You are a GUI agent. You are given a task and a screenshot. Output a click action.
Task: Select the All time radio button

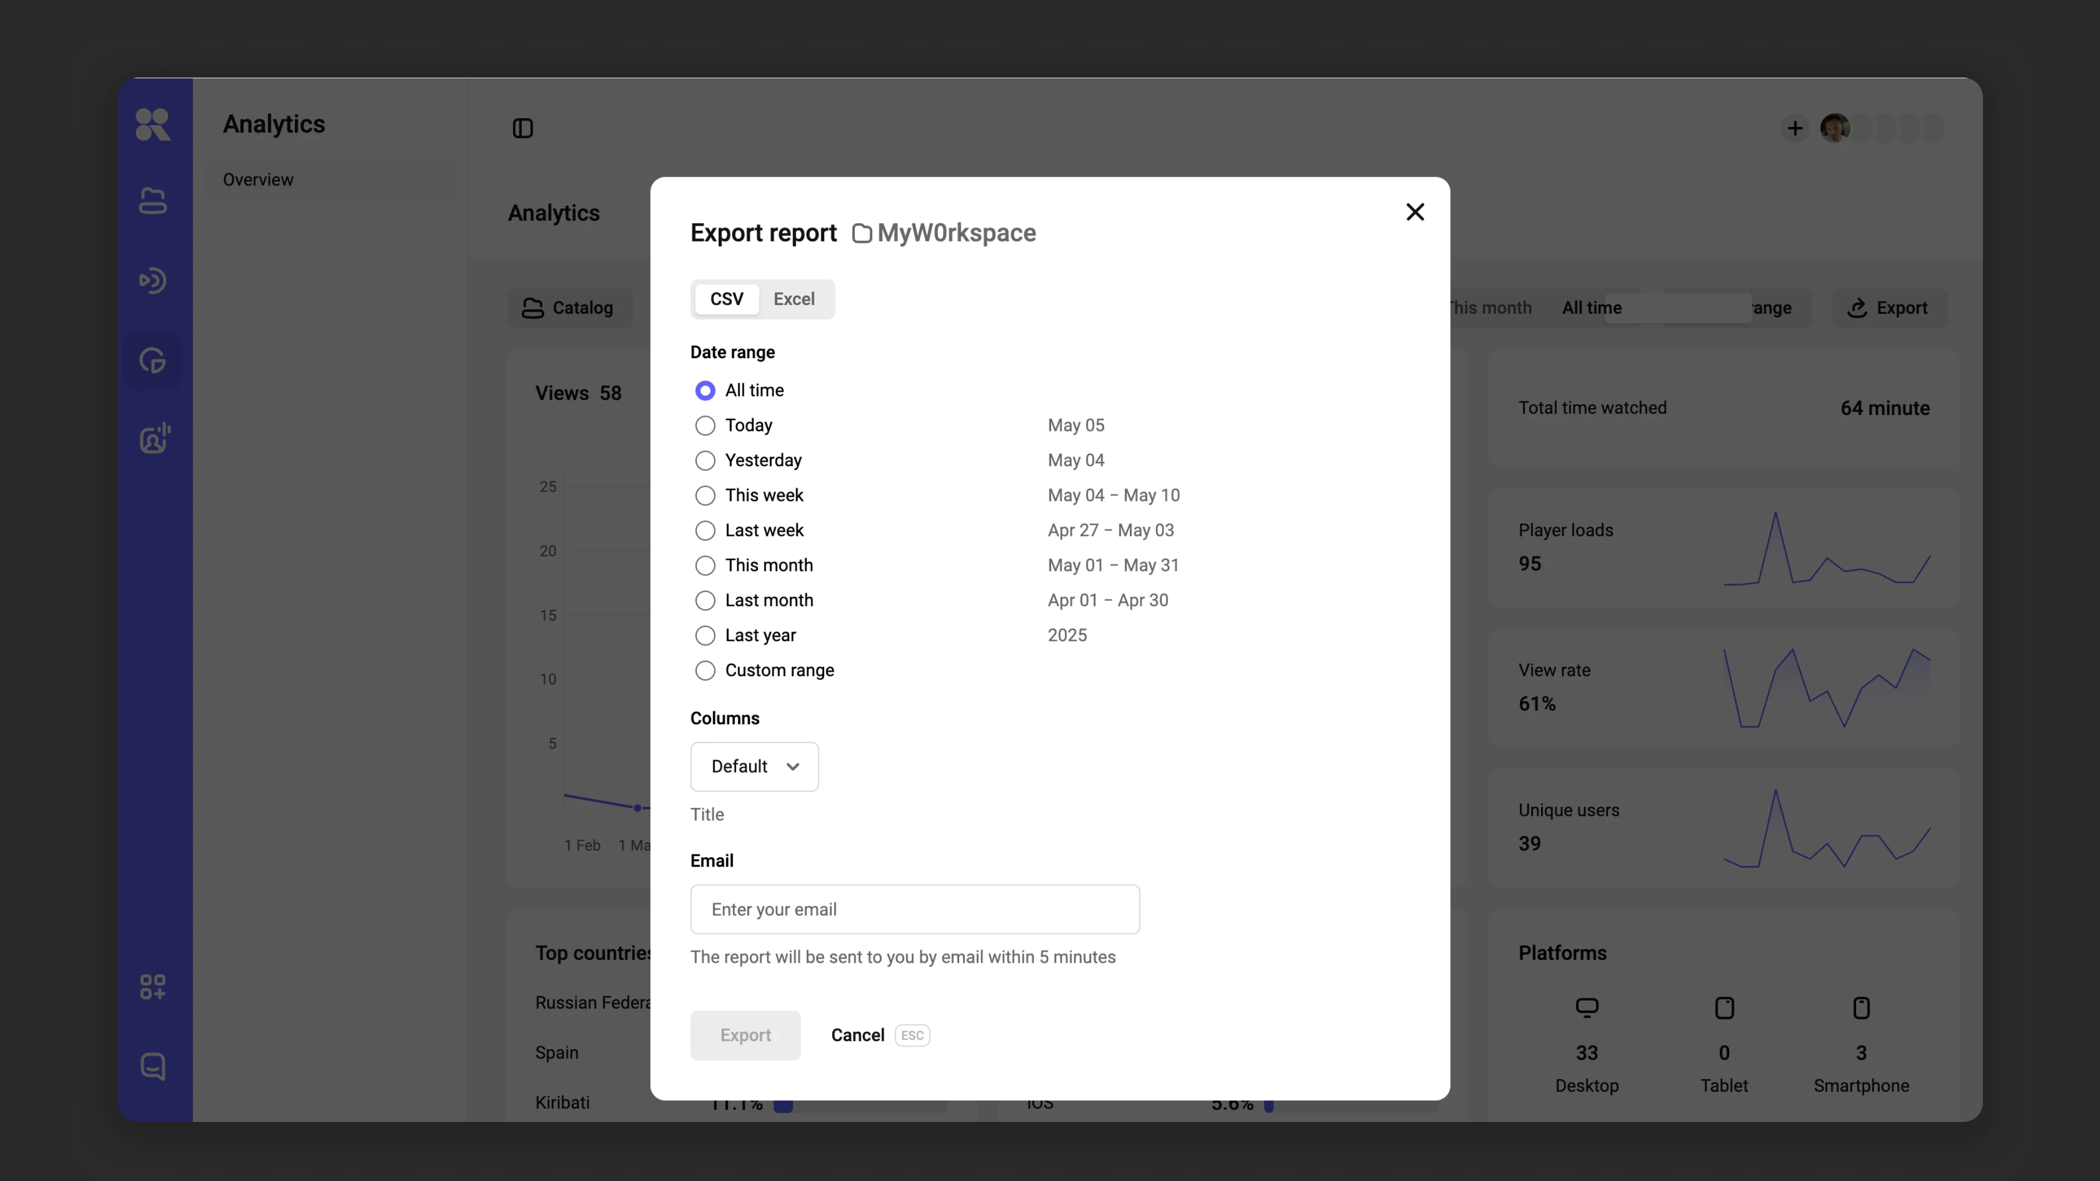coord(705,390)
